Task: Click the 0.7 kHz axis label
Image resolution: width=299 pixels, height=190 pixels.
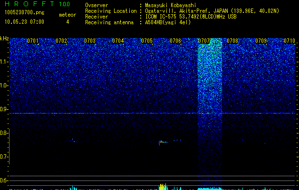Action: coord(4,157)
